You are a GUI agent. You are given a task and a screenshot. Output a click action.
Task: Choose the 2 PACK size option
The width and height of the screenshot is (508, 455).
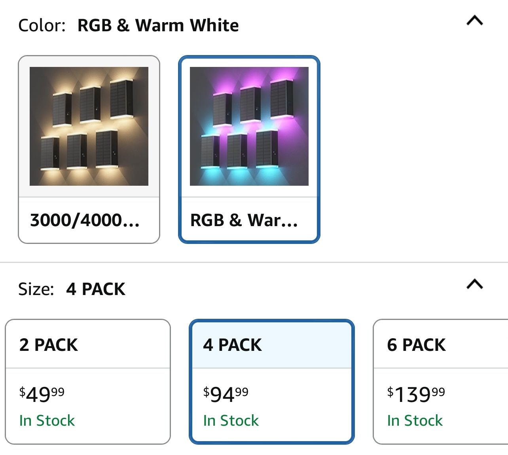coord(88,382)
